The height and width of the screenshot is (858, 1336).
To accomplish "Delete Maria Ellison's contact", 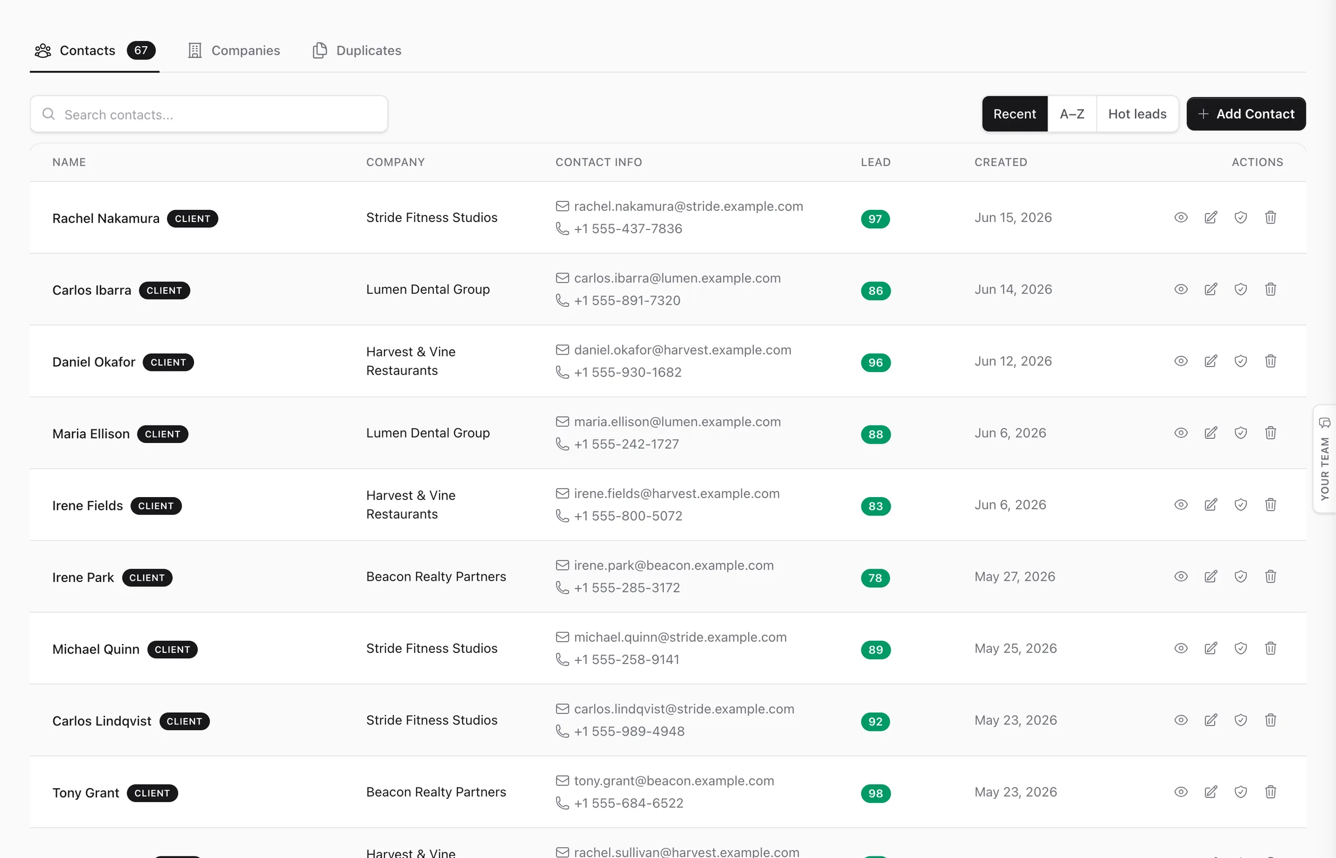I will [1270, 433].
